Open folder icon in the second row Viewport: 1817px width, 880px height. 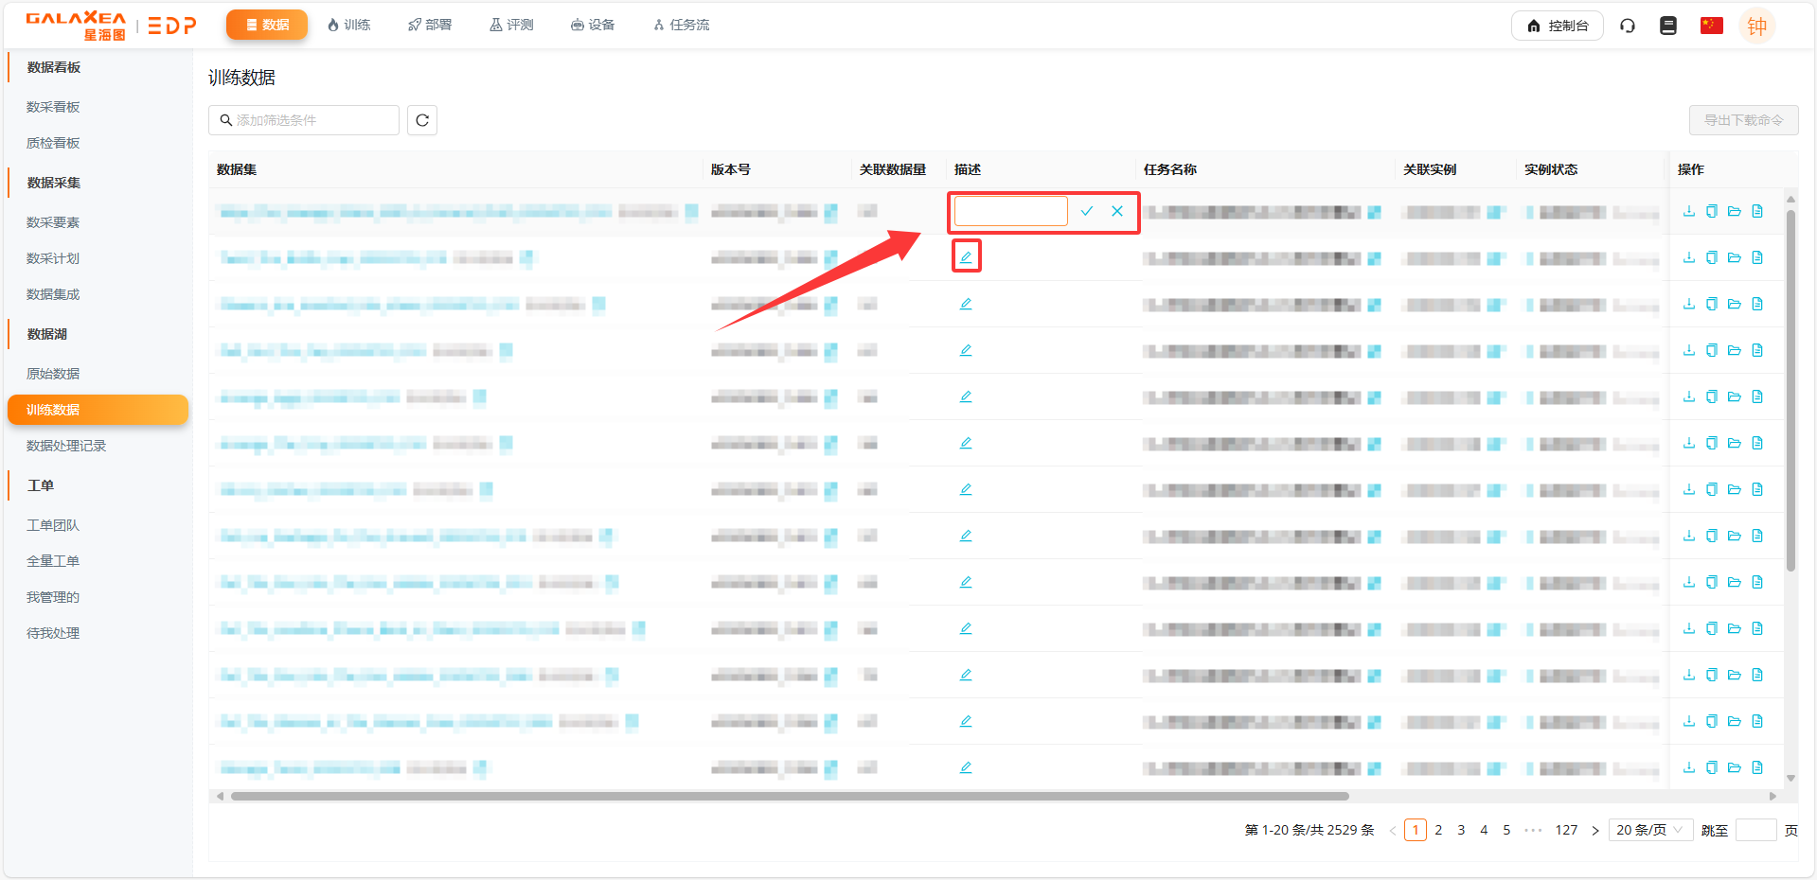[x=1734, y=257]
